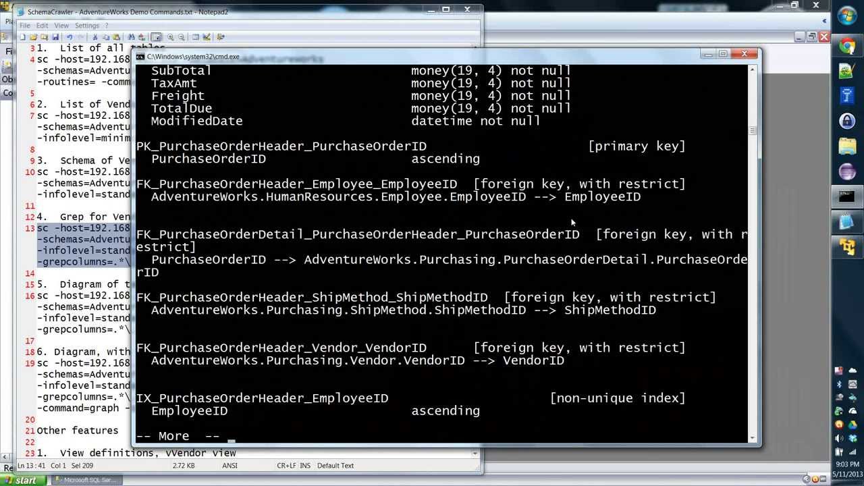Open the Edit menu in Notepad2

pyautogui.click(x=42, y=26)
